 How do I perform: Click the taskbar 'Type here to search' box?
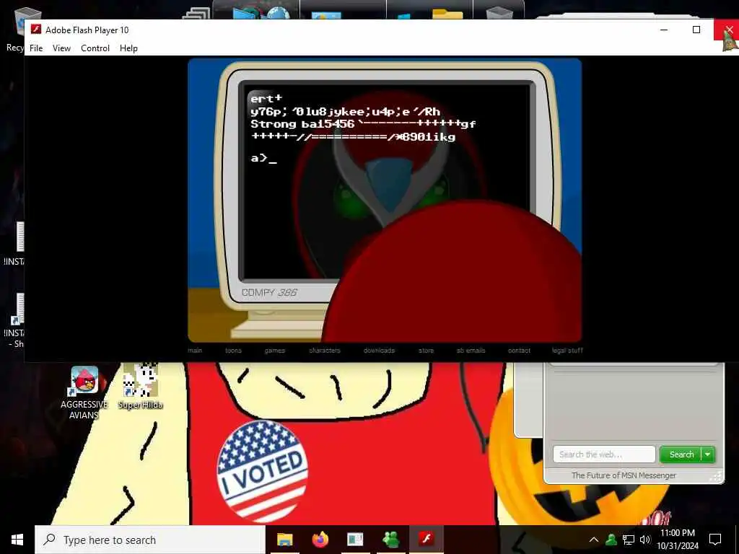pos(150,540)
